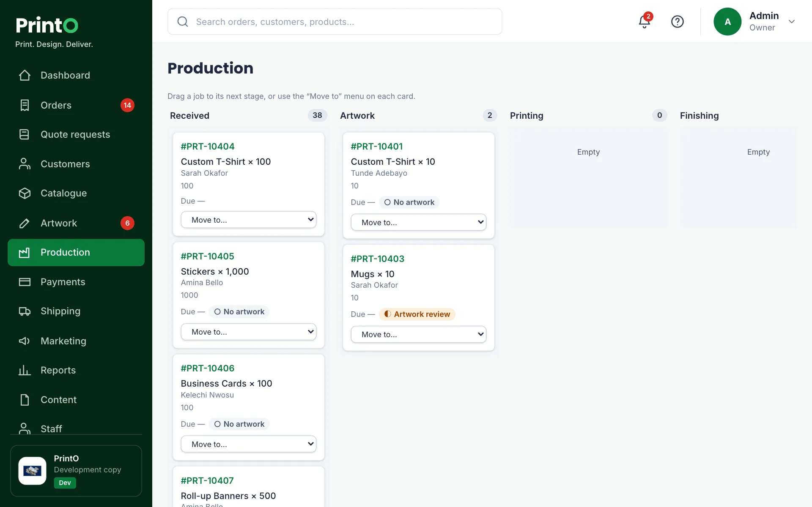Viewport: 812px width, 507px height.
Task: Click Custom T-Shirt × 100 title
Action: click(226, 162)
